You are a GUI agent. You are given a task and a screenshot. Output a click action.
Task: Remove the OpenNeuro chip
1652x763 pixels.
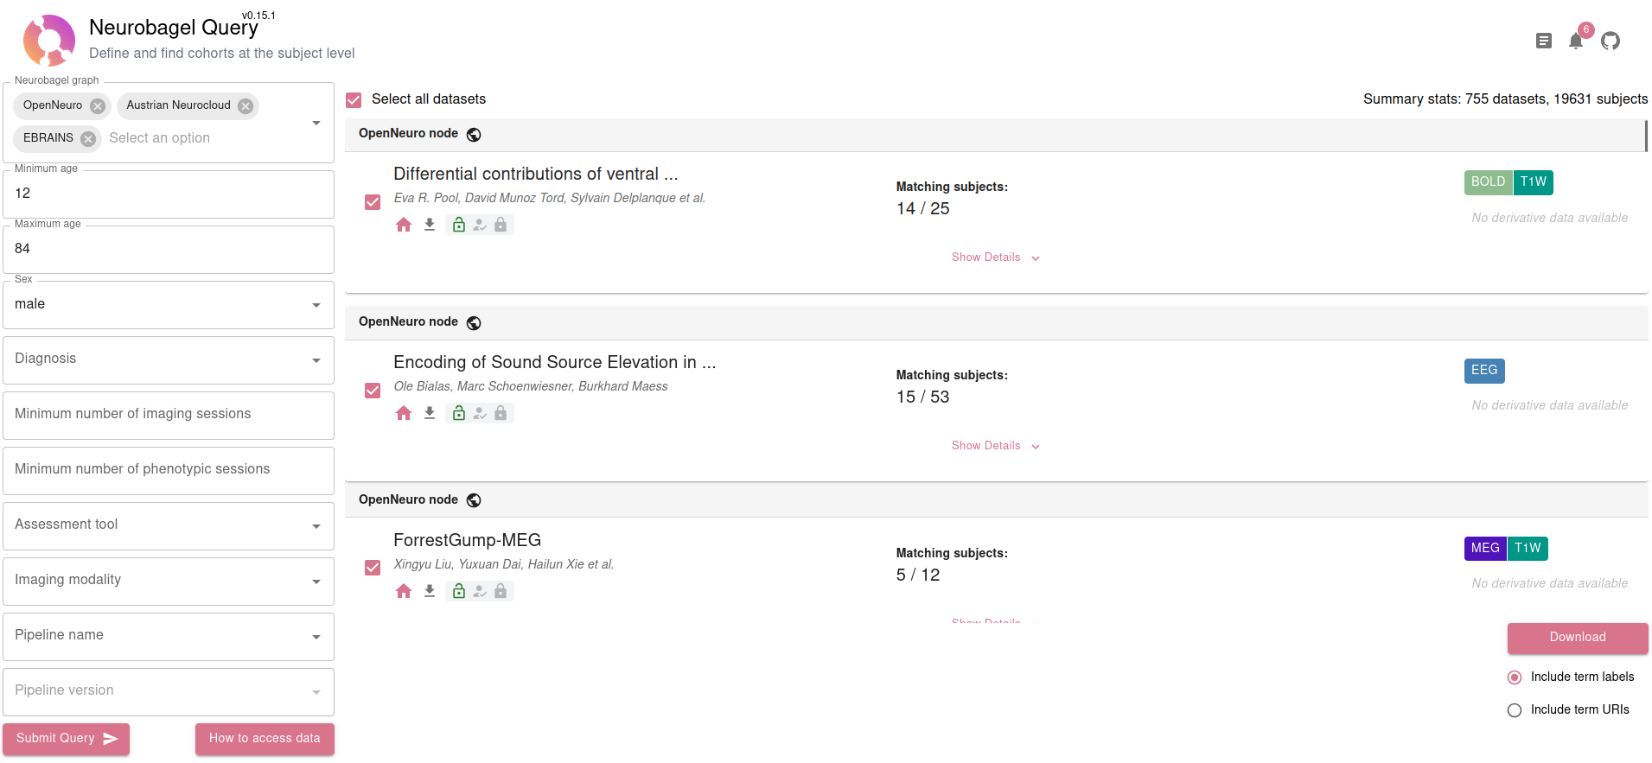click(98, 106)
